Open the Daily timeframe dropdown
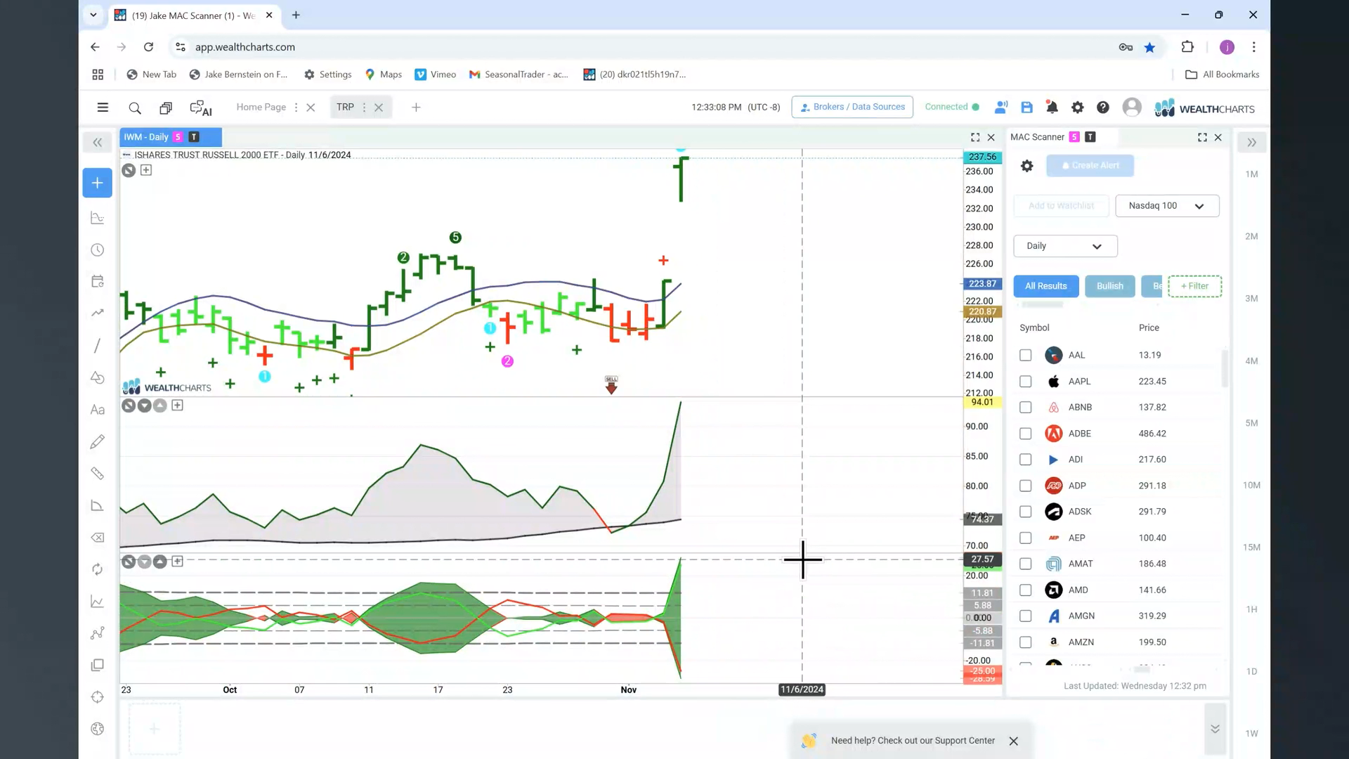This screenshot has height=759, width=1349. click(x=1065, y=246)
